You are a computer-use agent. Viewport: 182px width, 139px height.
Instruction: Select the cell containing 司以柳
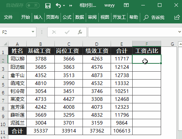tap(17, 59)
